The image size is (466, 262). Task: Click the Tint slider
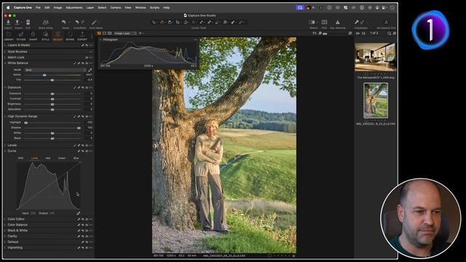52,80
